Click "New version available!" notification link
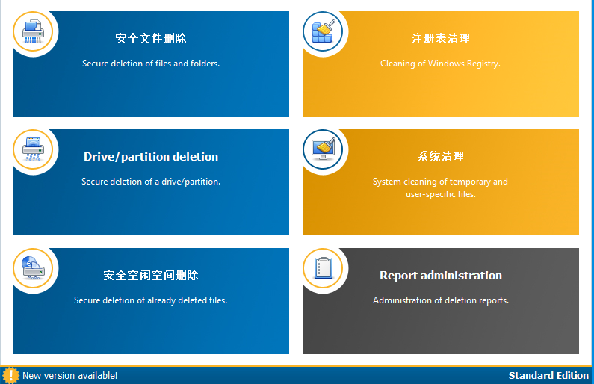 (x=69, y=376)
